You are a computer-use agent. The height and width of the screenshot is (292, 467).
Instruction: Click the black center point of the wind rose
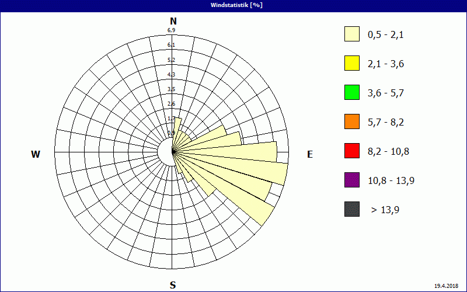pos(173,152)
